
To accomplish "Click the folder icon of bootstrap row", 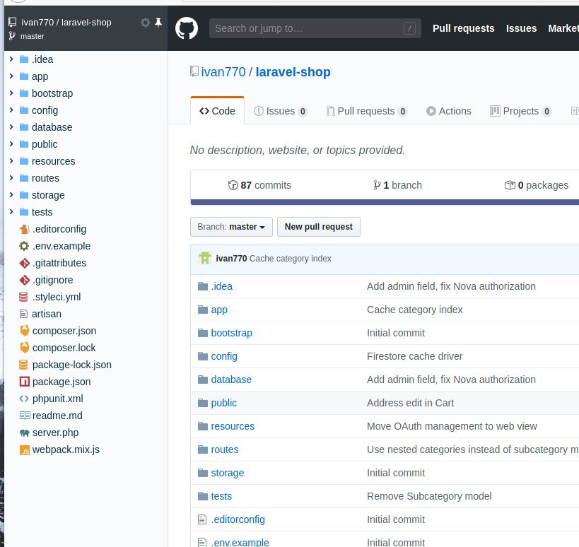I will tap(203, 334).
